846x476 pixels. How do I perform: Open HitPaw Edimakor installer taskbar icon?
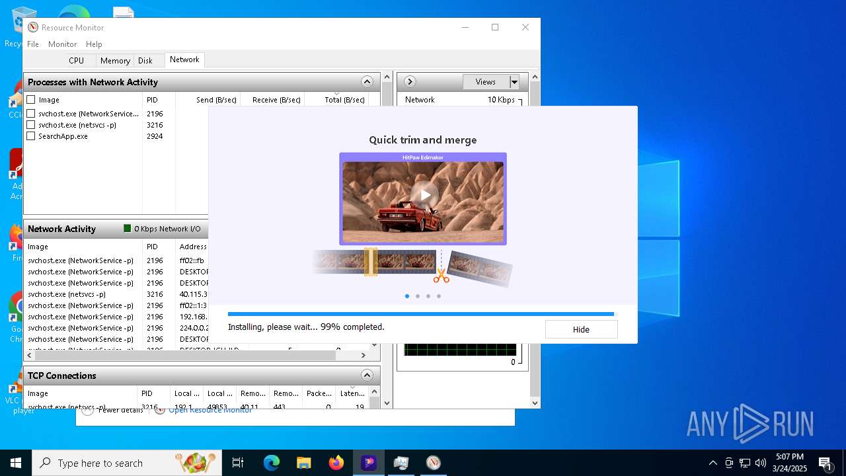point(368,463)
